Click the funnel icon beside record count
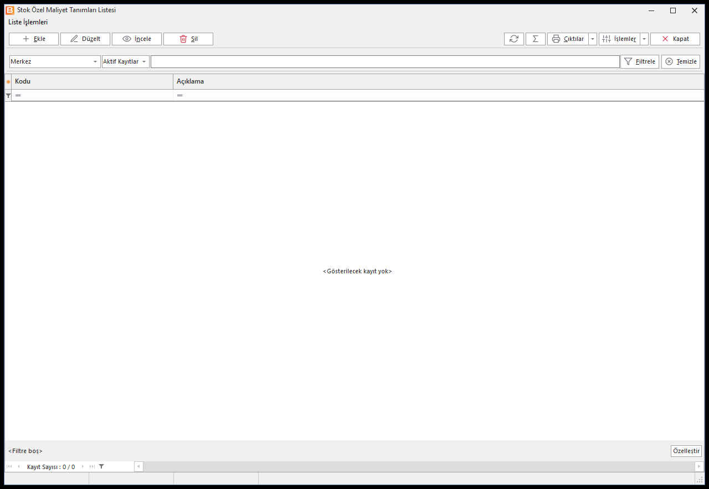Image resolution: width=709 pixels, height=489 pixels. pyautogui.click(x=101, y=467)
